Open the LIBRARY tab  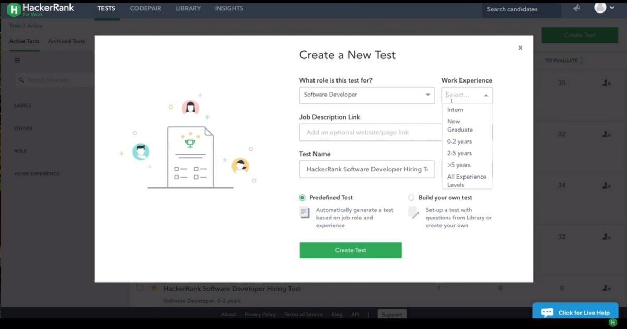[188, 8]
